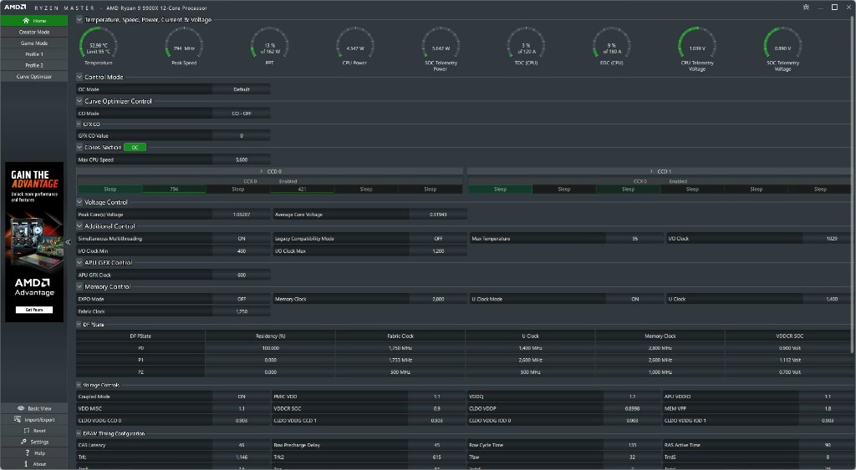856x470 pixels.
Task: Click Get Yours on AMD Advantage ad
Action: click(33, 310)
